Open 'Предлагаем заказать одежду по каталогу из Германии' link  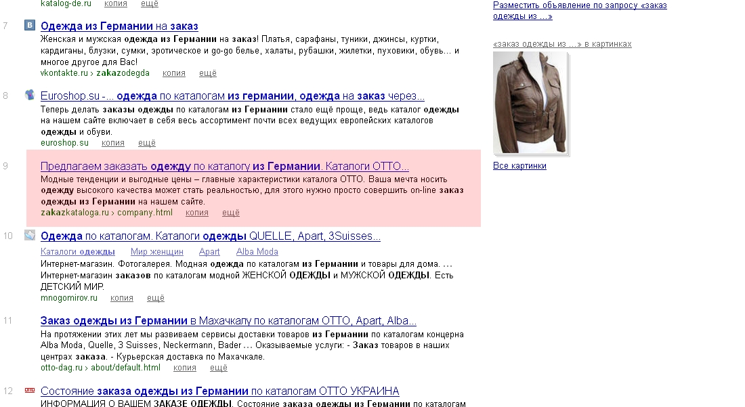(225, 166)
